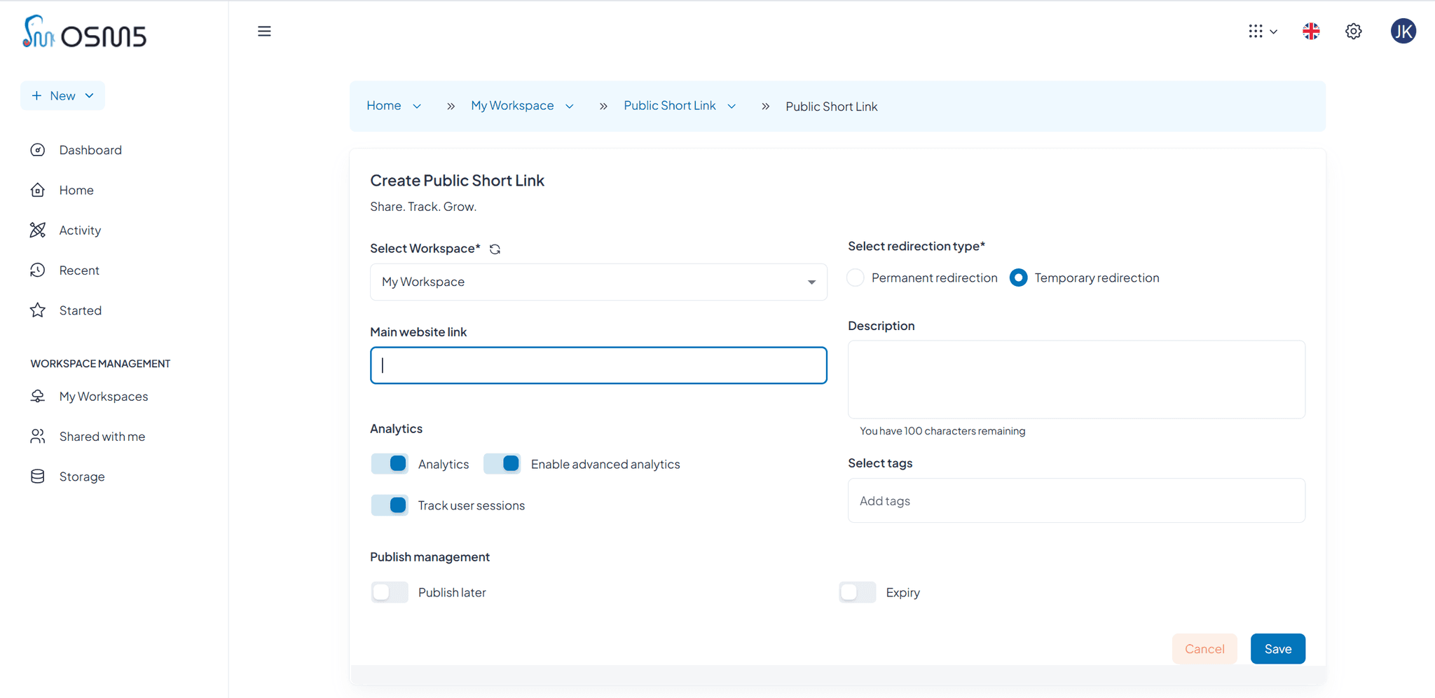Screen dimensions: 1435x698
Task: Click the Dashboard gauge icon
Action: pos(38,150)
